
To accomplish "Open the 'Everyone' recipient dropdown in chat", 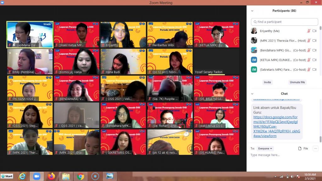I will [x=265, y=148].
